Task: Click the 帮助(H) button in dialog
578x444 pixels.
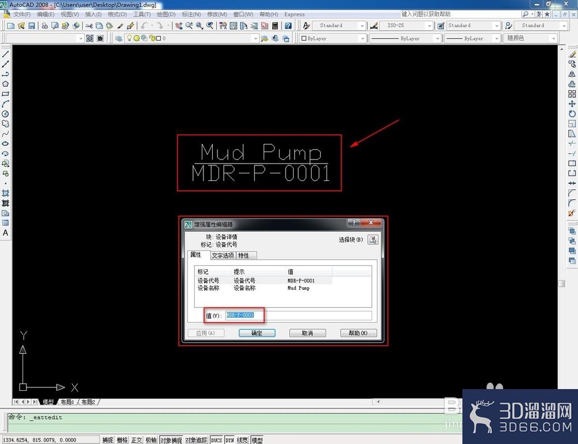Action: tap(358, 333)
